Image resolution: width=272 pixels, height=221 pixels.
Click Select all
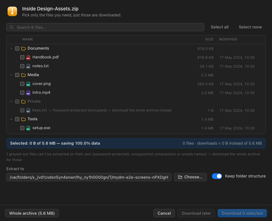[219, 27]
